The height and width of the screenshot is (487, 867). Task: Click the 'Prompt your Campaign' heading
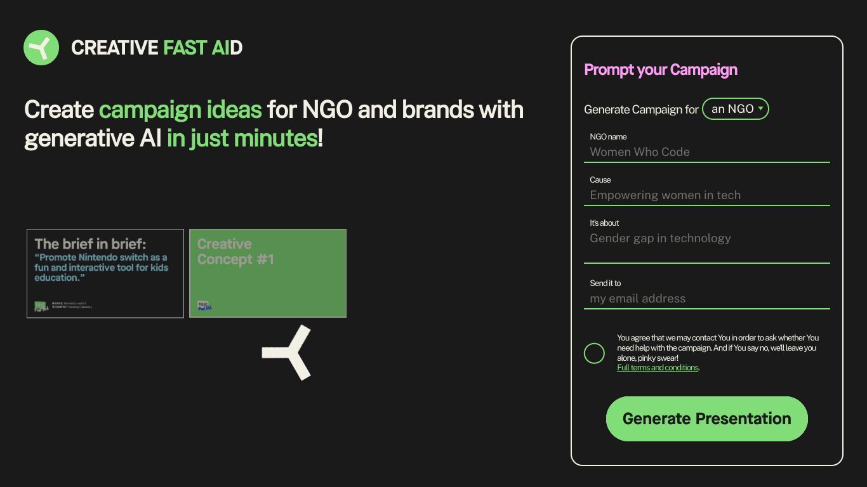pyautogui.click(x=661, y=70)
